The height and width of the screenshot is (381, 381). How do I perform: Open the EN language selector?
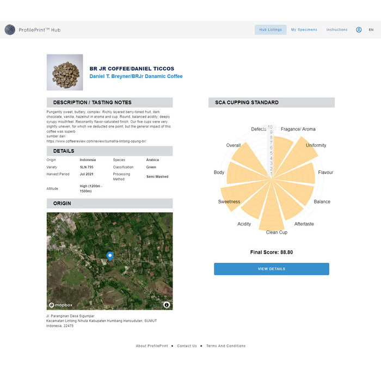click(x=371, y=30)
